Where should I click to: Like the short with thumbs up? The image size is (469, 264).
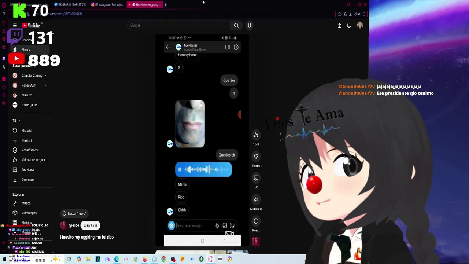point(256,135)
